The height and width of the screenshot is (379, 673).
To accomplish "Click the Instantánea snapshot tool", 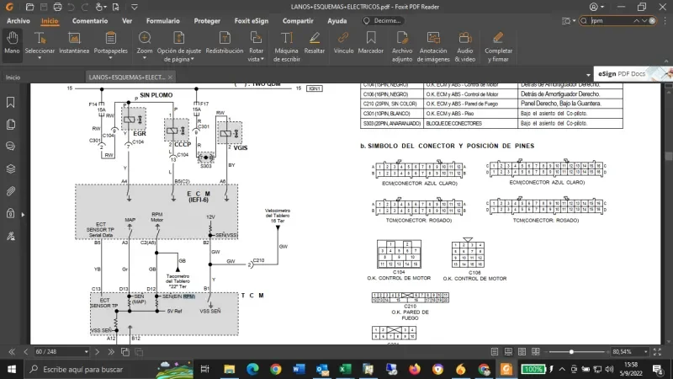I will (x=74, y=43).
